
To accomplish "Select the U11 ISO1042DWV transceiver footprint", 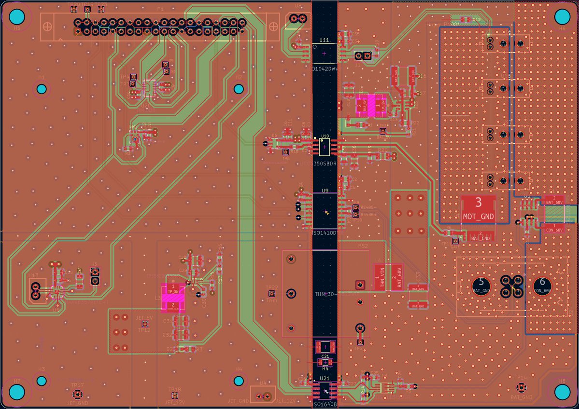I will click(x=324, y=54).
